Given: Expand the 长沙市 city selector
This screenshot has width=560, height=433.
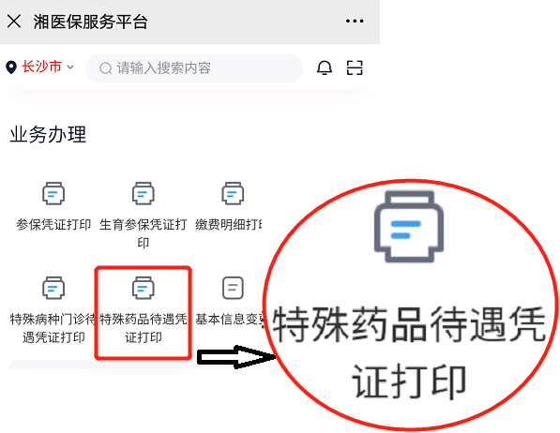Looking at the screenshot, I should 70,67.
